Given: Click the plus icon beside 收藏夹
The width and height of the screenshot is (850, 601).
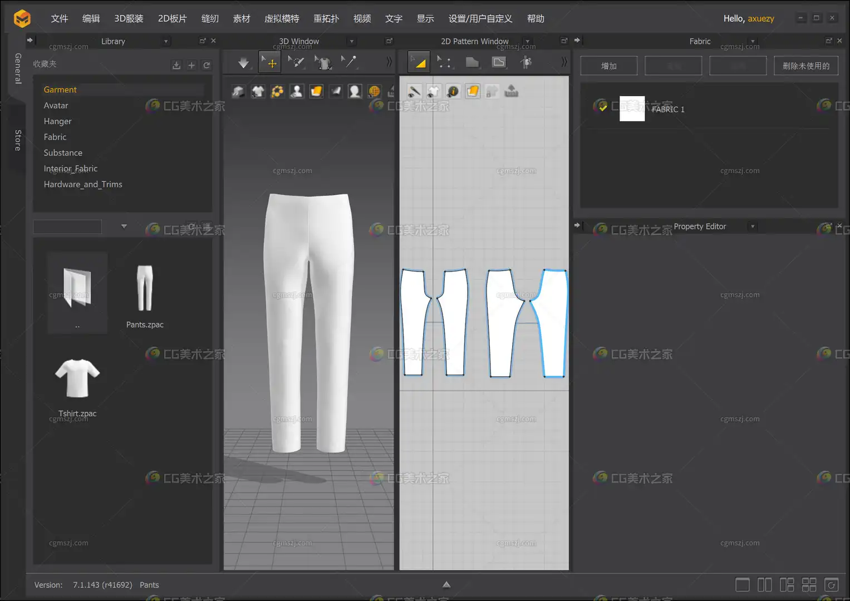Looking at the screenshot, I should [191, 65].
